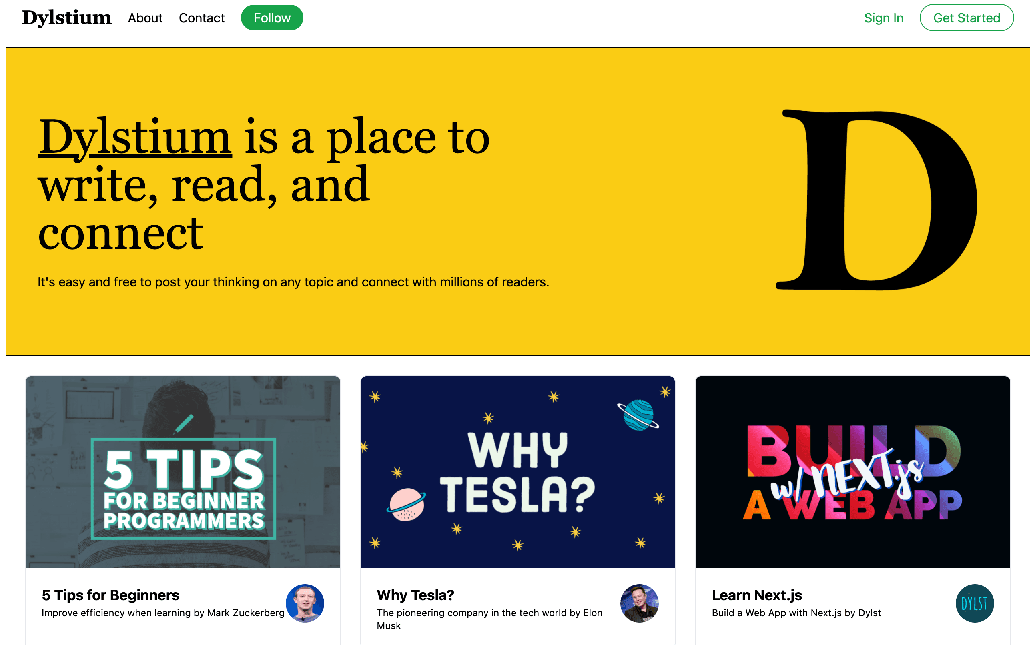Click Mark Zuckerberg author avatar
The height and width of the screenshot is (645, 1035).
point(305,603)
